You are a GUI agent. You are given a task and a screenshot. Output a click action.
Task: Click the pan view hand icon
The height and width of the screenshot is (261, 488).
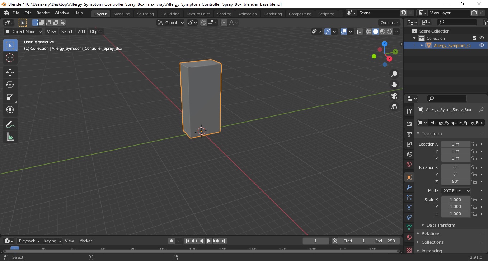[394, 85]
